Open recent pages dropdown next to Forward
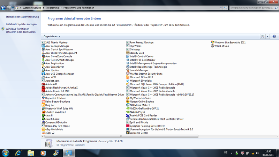 pyautogui.click(x=13, y=8)
